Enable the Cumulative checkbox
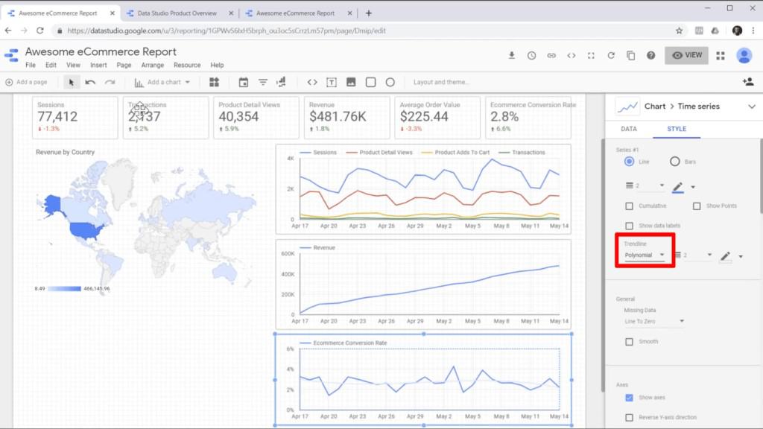This screenshot has width=763, height=429. 630,206
